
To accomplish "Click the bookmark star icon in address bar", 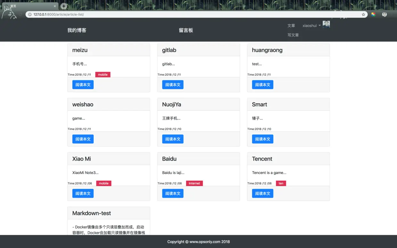I will tap(363, 14).
